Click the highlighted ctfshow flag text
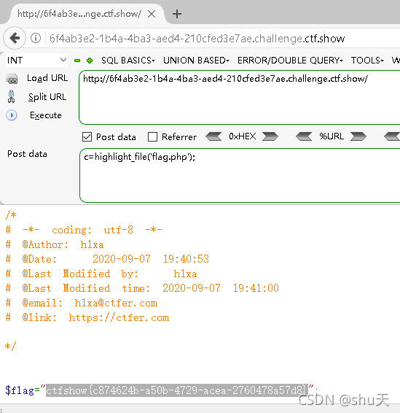The height and width of the screenshot is (413, 400). [x=177, y=390]
